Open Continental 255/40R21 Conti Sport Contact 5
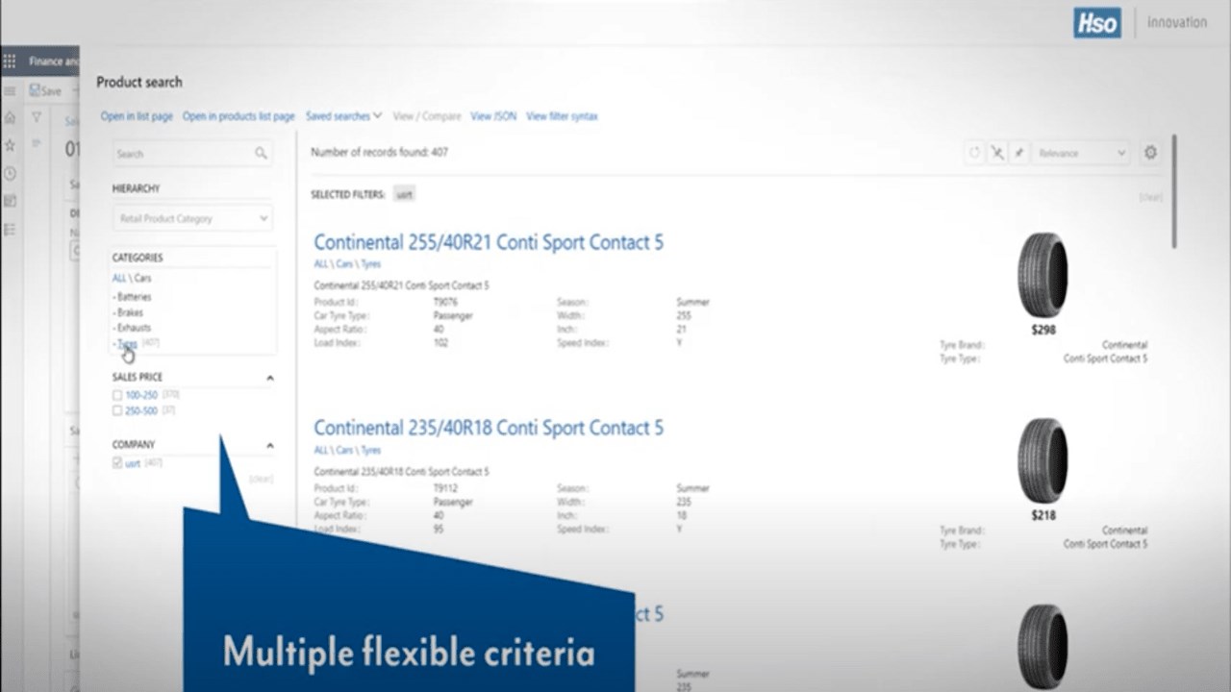This screenshot has height=692, width=1231. coord(489,242)
